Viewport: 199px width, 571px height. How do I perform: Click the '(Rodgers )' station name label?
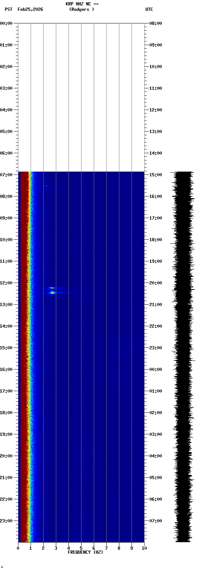click(82, 9)
